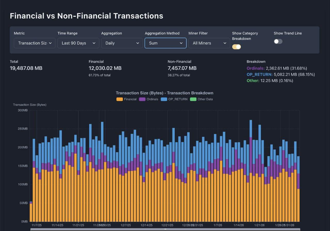Viewport: 330px width, 231px height.
Task: Click the blue OP_RETURN legend swatch
Action: [164, 99]
